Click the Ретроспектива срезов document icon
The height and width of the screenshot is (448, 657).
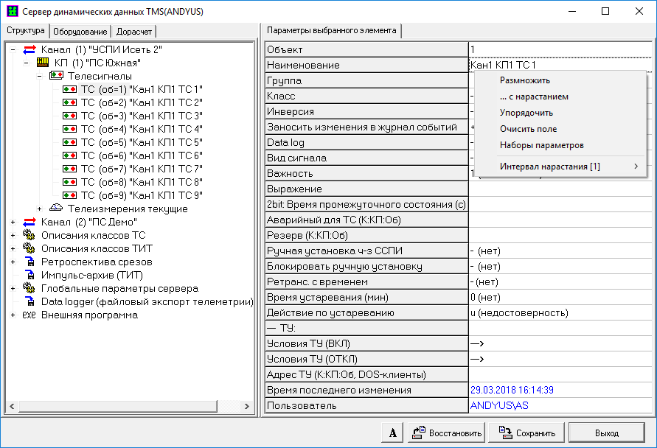click(x=29, y=262)
